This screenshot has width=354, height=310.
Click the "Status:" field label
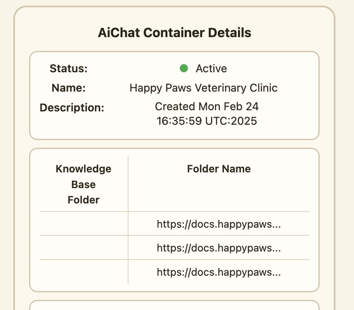pyautogui.click(x=69, y=69)
